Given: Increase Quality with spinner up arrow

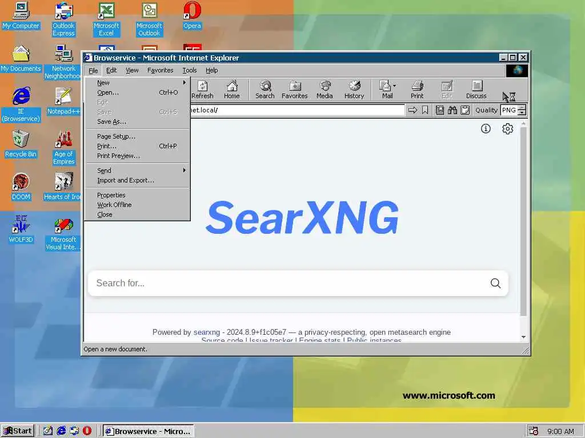Looking at the screenshot, I should [x=522, y=108].
